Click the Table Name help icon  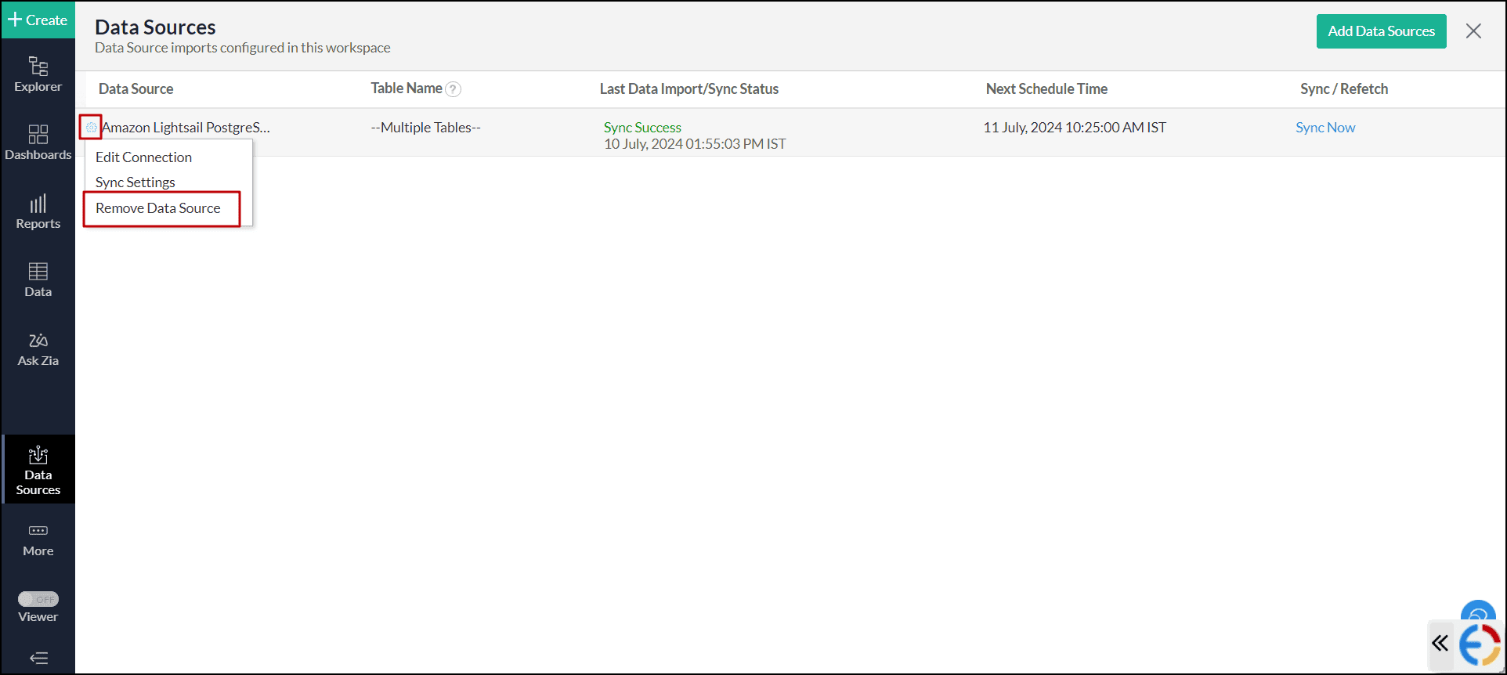(453, 89)
